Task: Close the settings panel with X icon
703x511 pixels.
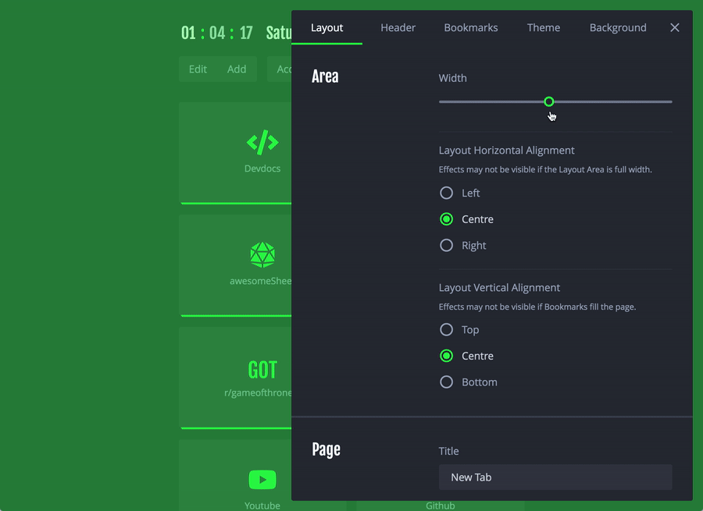Action: (674, 28)
